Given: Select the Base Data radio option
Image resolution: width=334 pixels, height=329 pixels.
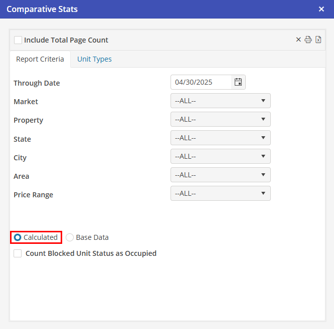Looking at the screenshot, I should tap(70, 237).
